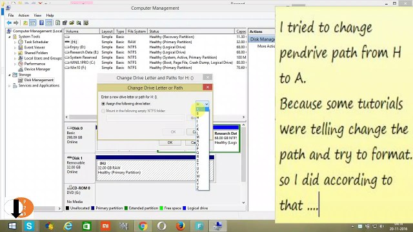Click the Task Scheduler clock icon
This screenshot has height=232, width=413.
[x=21, y=42]
